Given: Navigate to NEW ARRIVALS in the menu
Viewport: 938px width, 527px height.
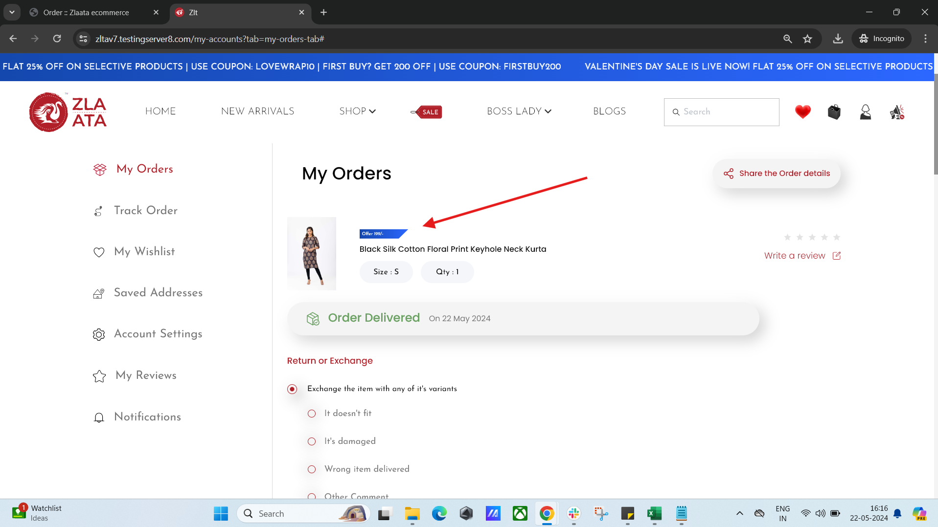Looking at the screenshot, I should coord(258,111).
